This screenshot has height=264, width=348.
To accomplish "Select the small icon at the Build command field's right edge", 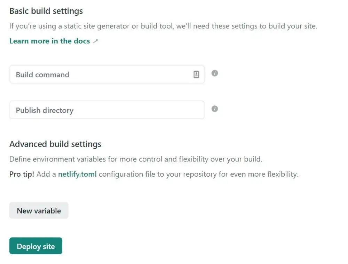I will [x=197, y=74].
